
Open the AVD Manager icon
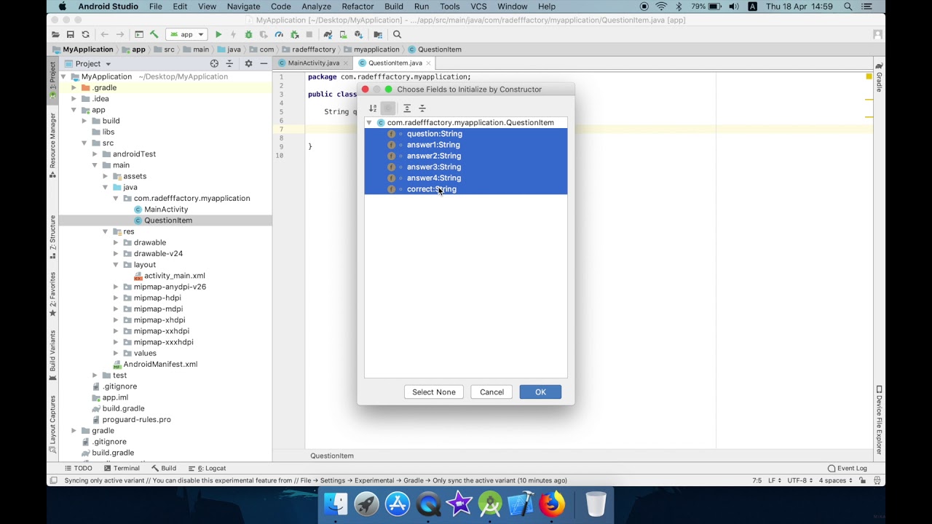pyautogui.click(x=343, y=34)
